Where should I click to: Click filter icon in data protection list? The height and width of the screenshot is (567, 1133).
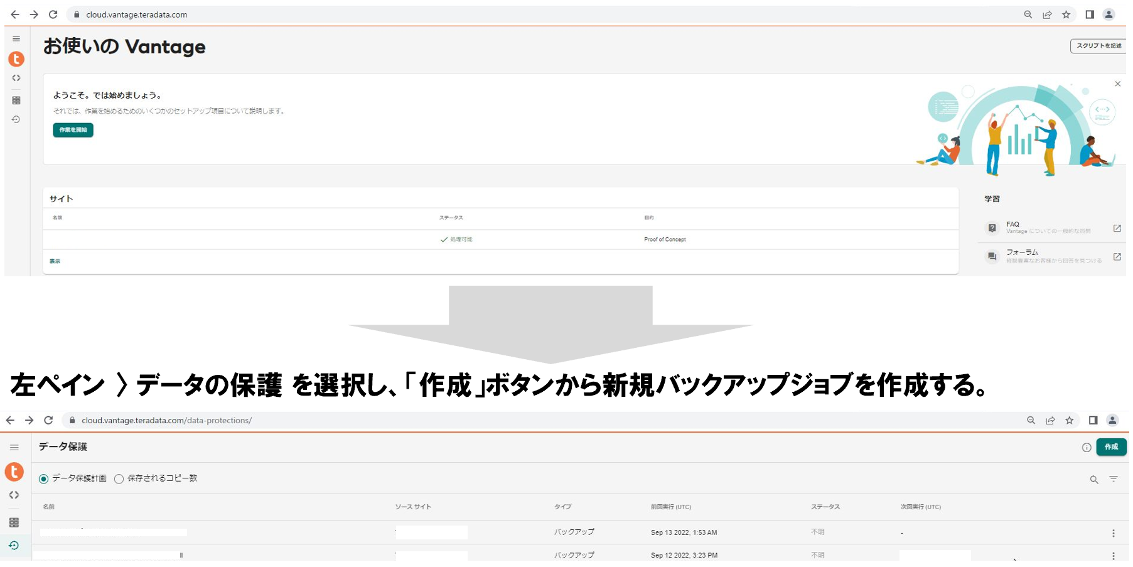click(x=1114, y=479)
